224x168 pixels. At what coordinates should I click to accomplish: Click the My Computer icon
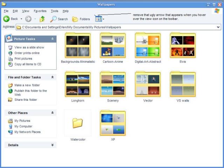click(10, 126)
